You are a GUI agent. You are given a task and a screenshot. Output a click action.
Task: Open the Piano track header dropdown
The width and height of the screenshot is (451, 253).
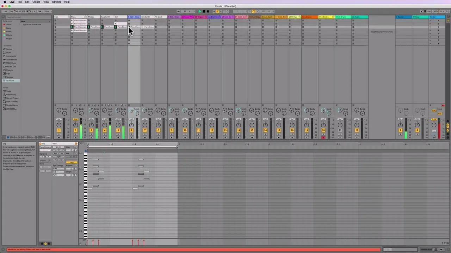(x=85, y=17)
